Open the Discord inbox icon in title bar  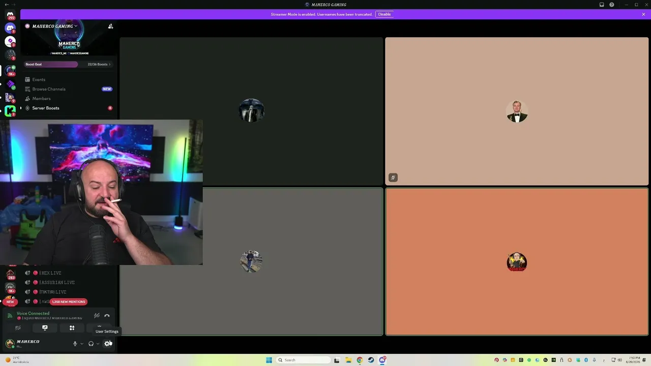pos(602,5)
